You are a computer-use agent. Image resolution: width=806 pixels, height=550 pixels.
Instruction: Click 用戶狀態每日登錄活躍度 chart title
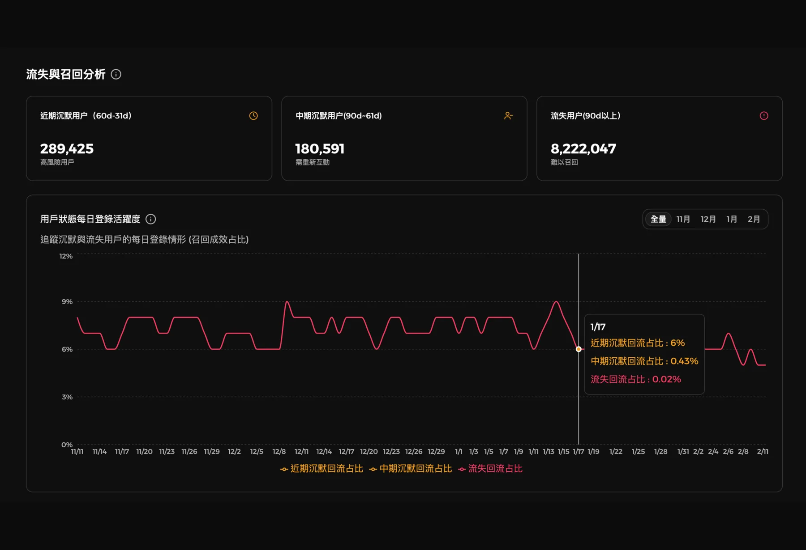click(90, 219)
